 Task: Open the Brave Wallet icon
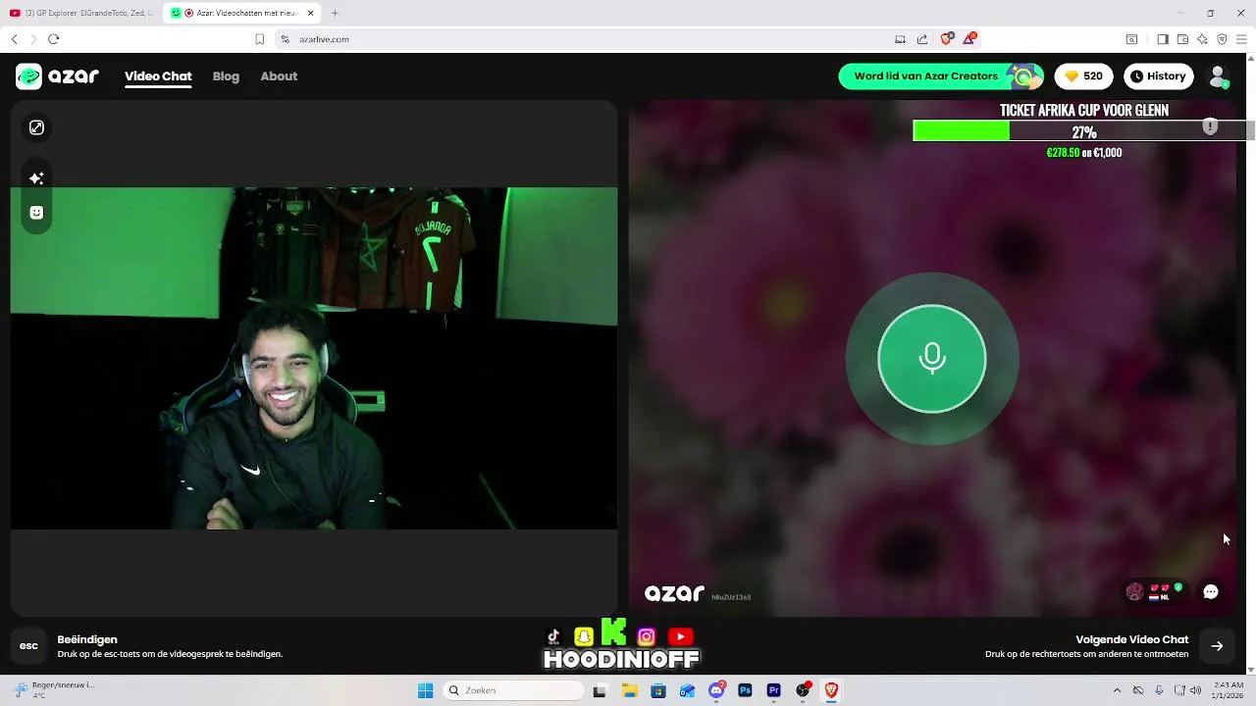point(1182,39)
